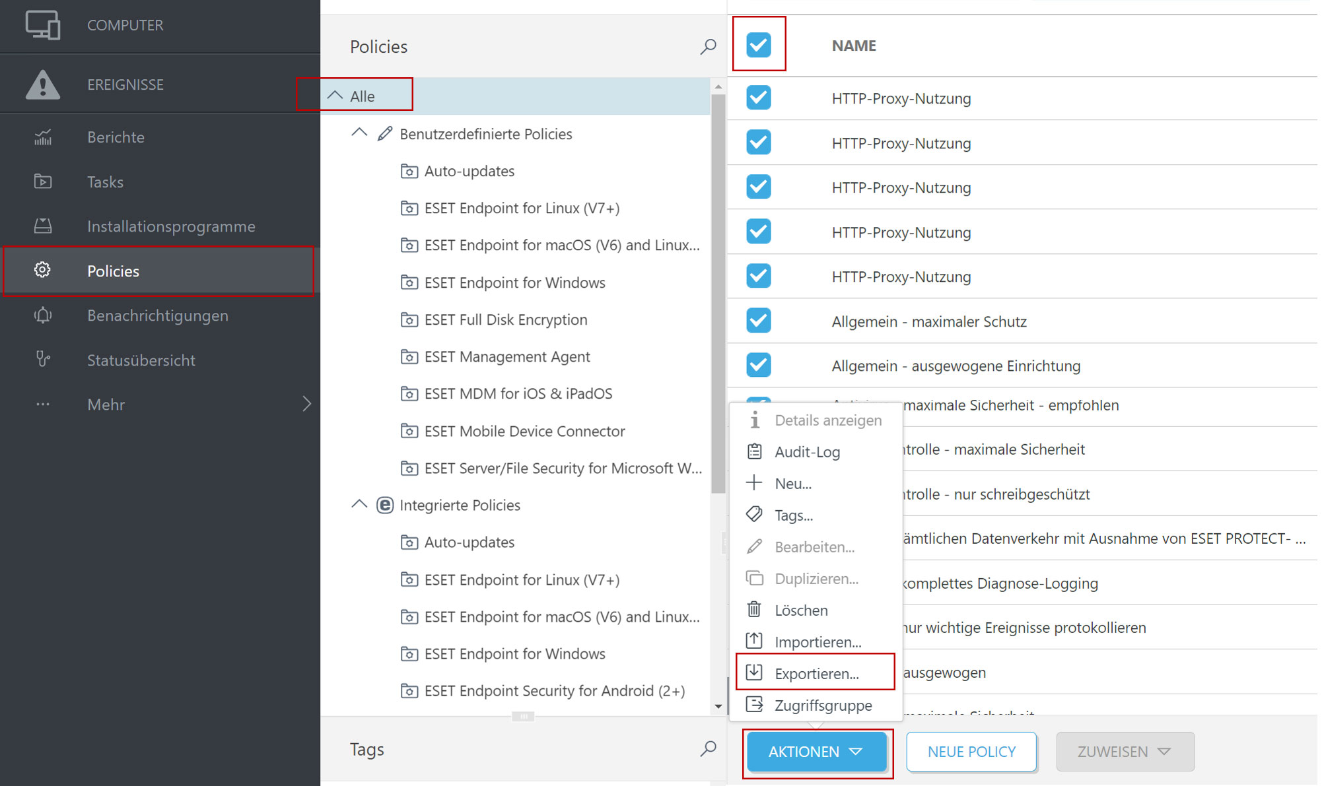Choose Exportieren... from the actions menu

click(x=816, y=673)
